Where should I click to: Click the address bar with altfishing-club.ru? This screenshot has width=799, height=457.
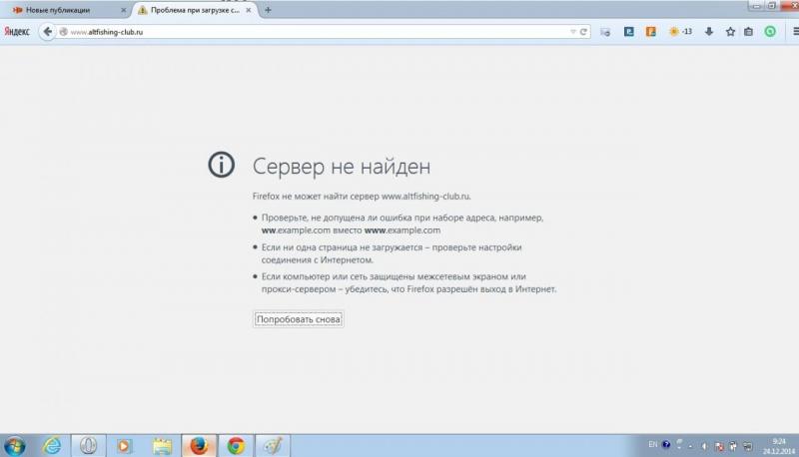(319, 32)
